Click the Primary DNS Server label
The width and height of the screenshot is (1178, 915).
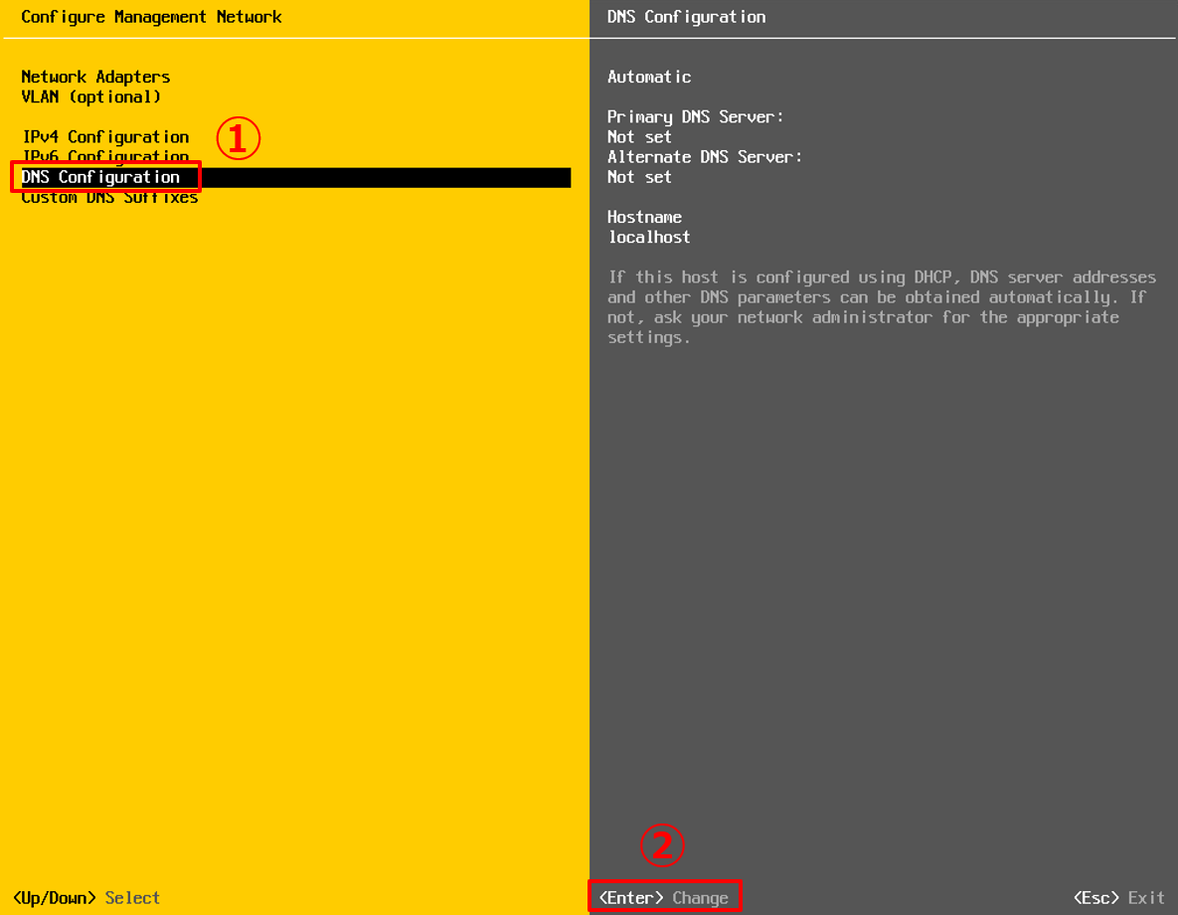(x=695, y=116)
